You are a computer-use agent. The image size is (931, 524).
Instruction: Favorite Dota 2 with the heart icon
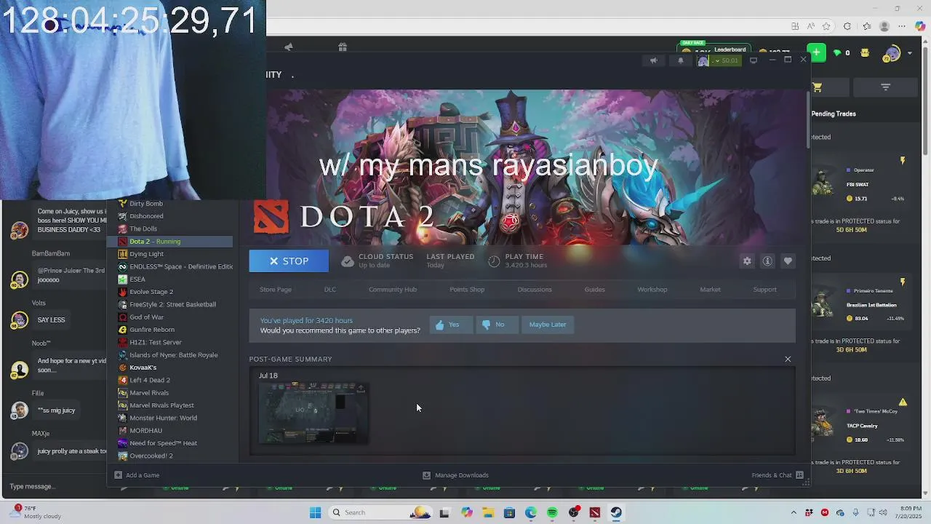coord(788,261)
